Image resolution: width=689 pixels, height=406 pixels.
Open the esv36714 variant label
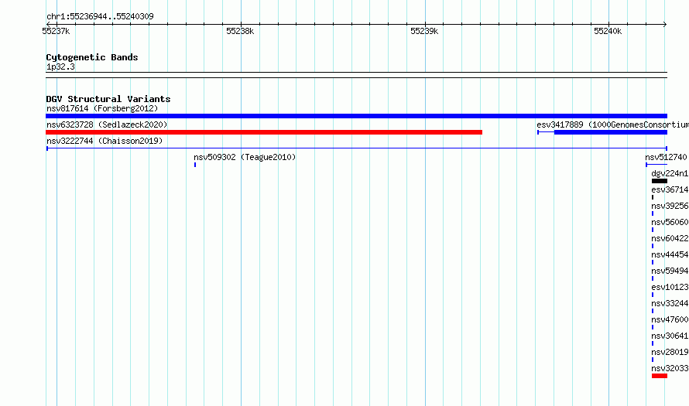(670, 189)
